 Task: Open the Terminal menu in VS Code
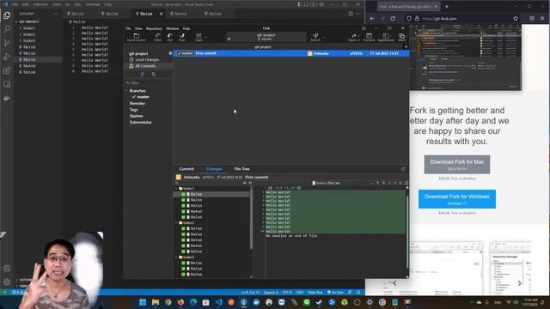(93, 4)
